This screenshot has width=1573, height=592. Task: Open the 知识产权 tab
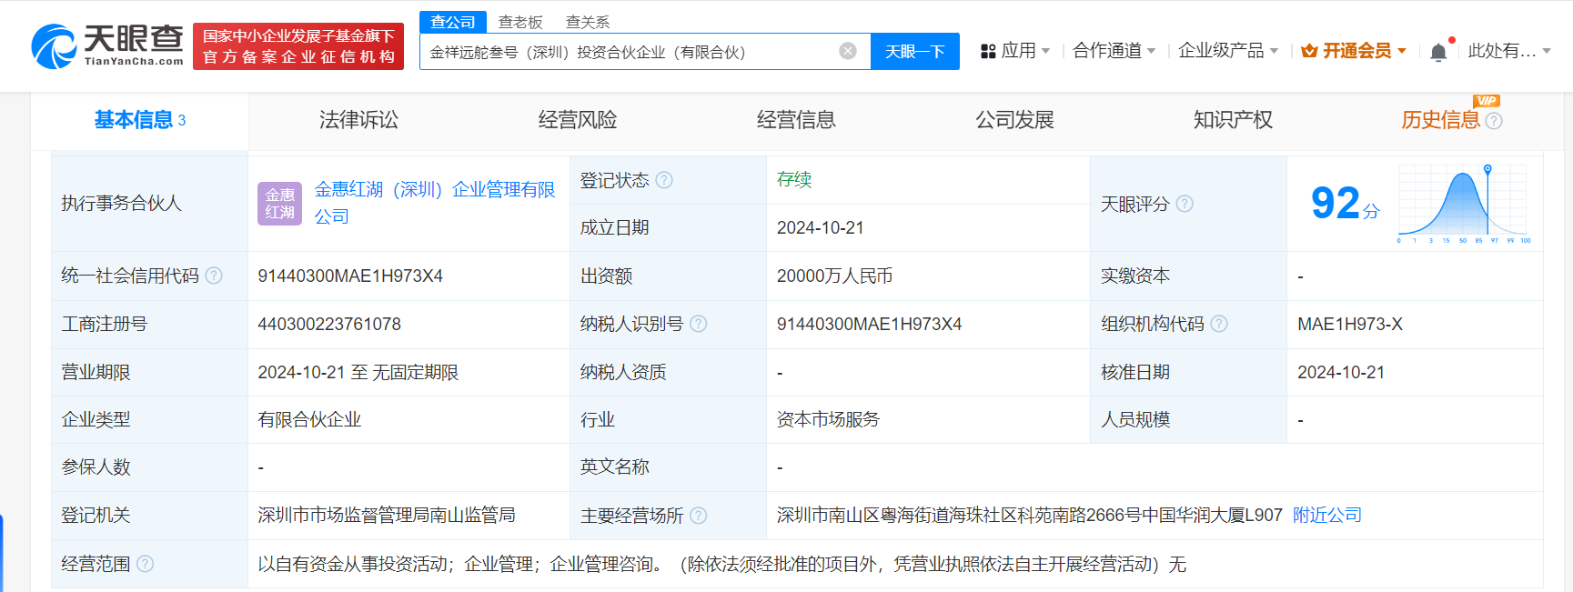pos(1233,120)
